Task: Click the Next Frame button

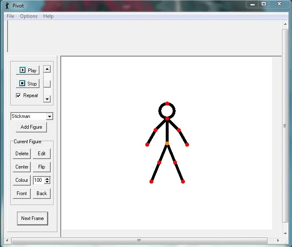Action: click(x=32, y=218)
